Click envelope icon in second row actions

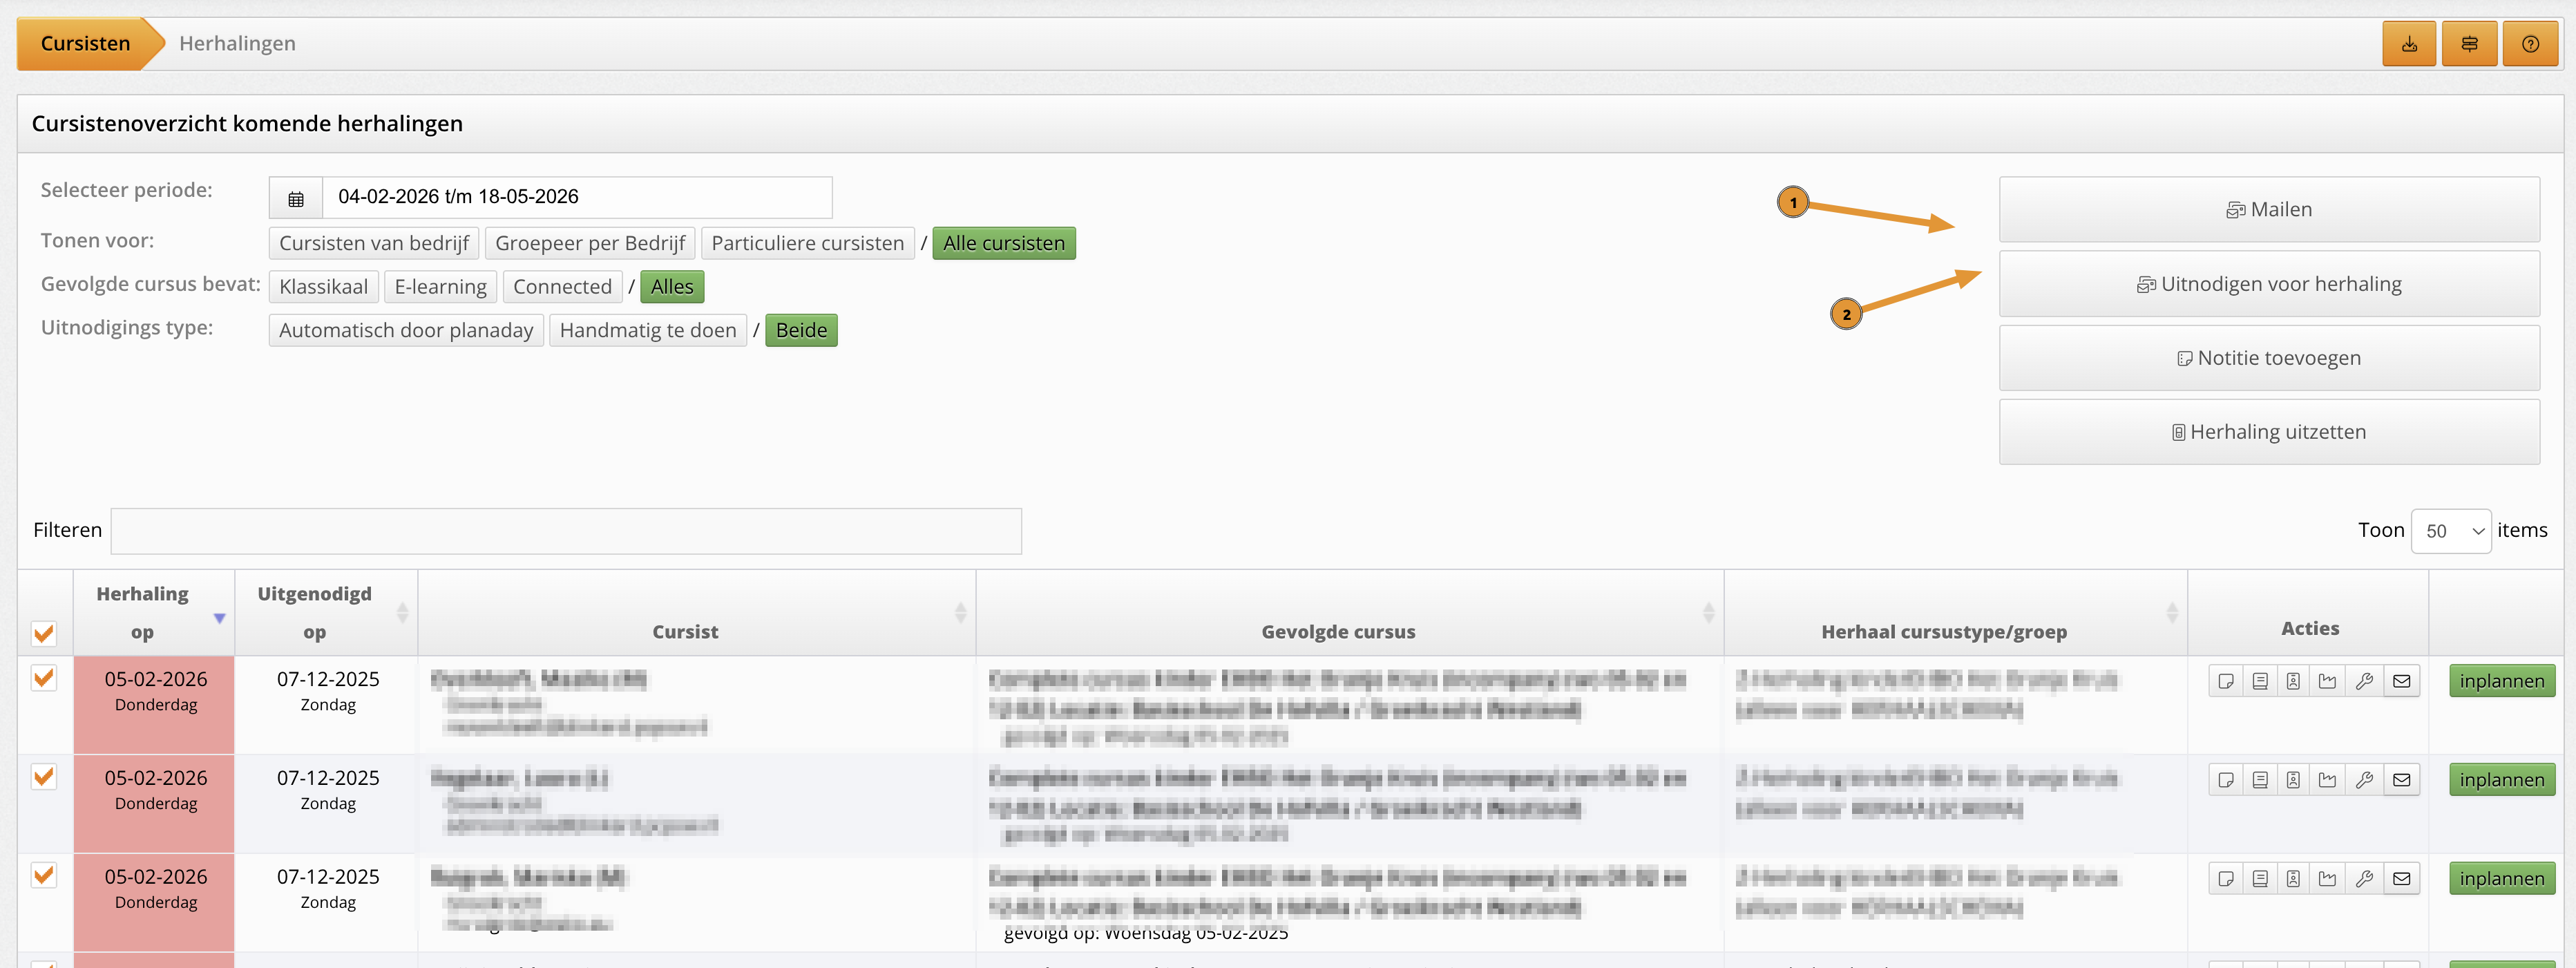[x=2401, y=780]
